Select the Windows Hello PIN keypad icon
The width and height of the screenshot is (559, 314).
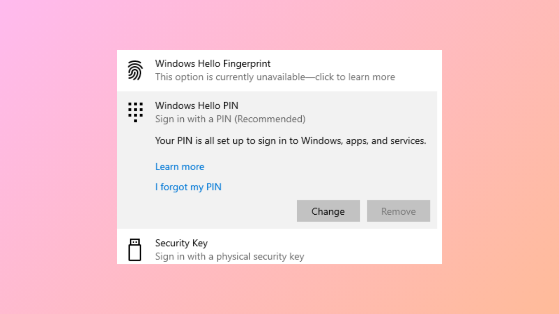pos(135,112)
